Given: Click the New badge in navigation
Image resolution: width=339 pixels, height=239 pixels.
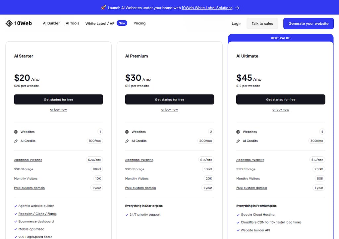Looking at the screenshot, I should coord(122,23).
